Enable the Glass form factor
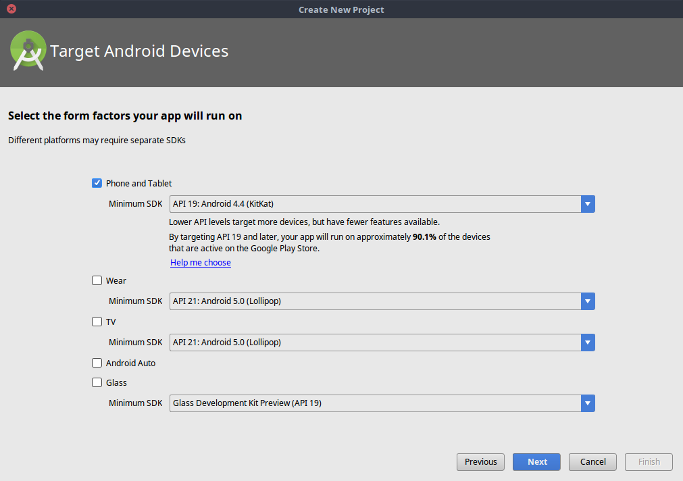The height and width of the screenshot is (481, 683). [x=97, y=382]
